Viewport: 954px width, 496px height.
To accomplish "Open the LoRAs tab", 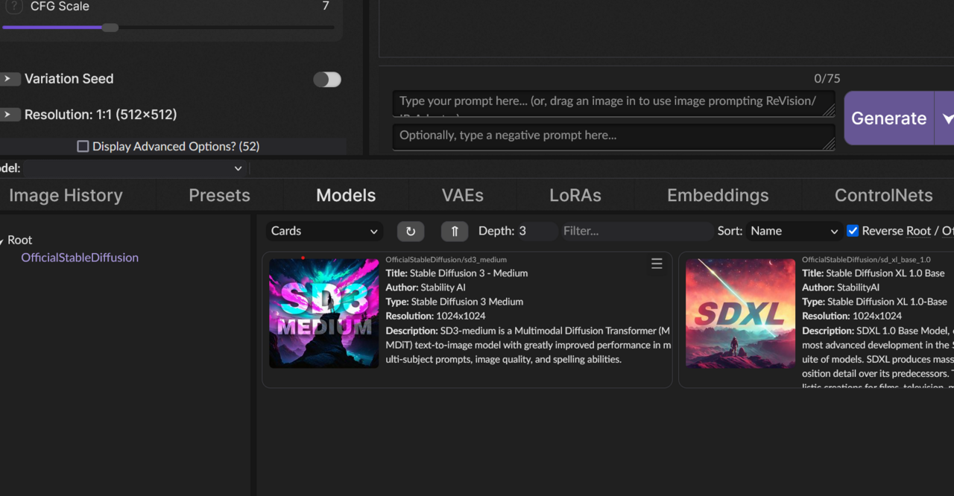I will [x=575, y=195].
